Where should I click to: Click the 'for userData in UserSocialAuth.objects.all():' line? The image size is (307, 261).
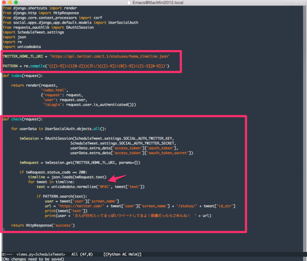point(59,129)
